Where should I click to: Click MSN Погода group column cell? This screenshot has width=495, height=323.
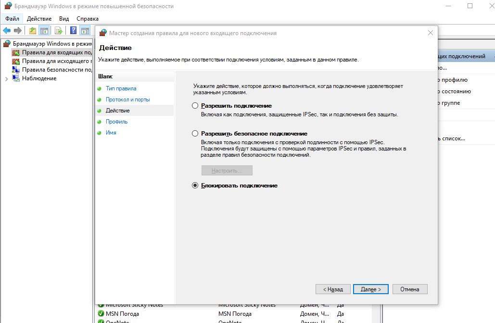tap(235, 314)
